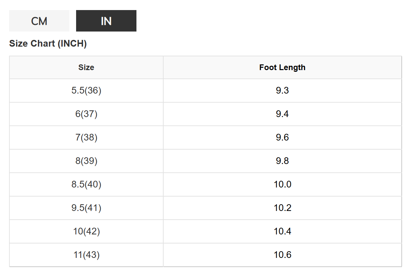
Task: Select the 10(42) size cell
Action: pos(86,231)
